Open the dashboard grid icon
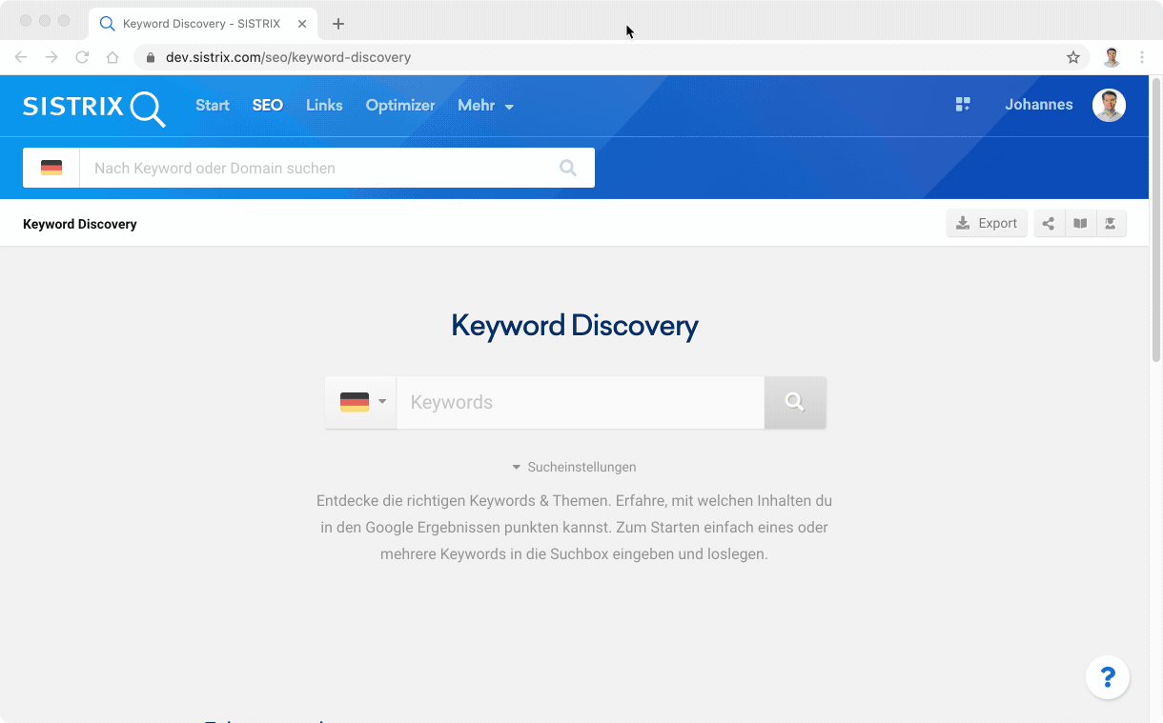 pos(963,105)
